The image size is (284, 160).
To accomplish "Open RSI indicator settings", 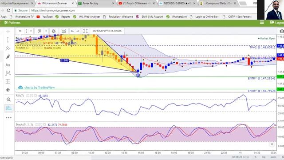I will 32,96.
